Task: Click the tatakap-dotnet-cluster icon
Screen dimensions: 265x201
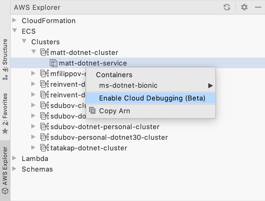Action: [45, 148]
